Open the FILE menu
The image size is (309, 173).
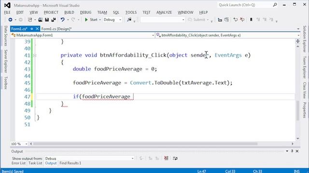coord(7,12)
